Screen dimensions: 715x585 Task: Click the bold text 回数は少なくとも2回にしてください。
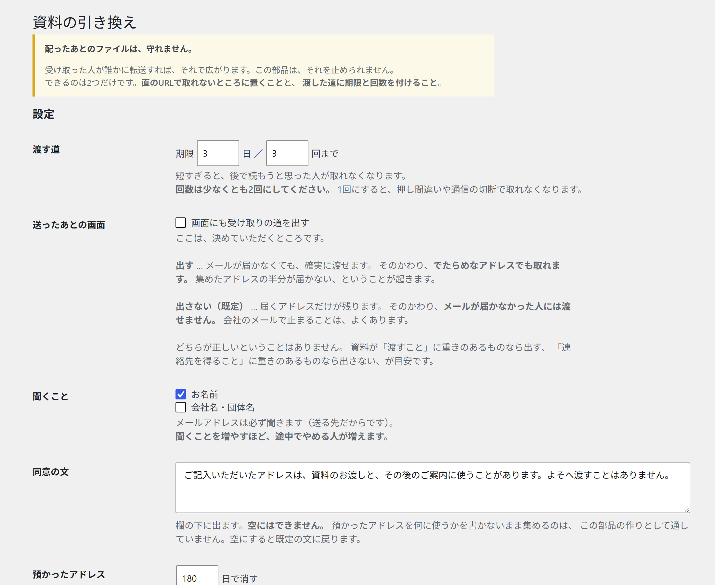(x=253, y=189)
